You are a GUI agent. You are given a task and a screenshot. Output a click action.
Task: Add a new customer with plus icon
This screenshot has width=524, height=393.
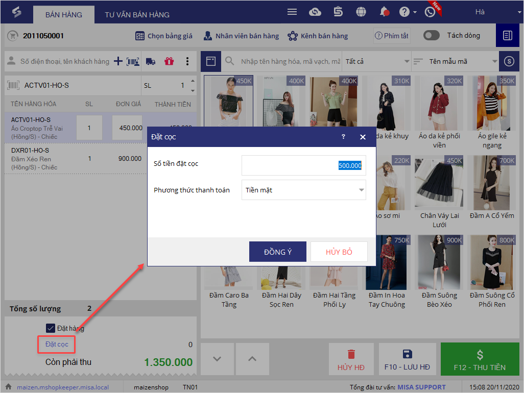tap(118, 61)
